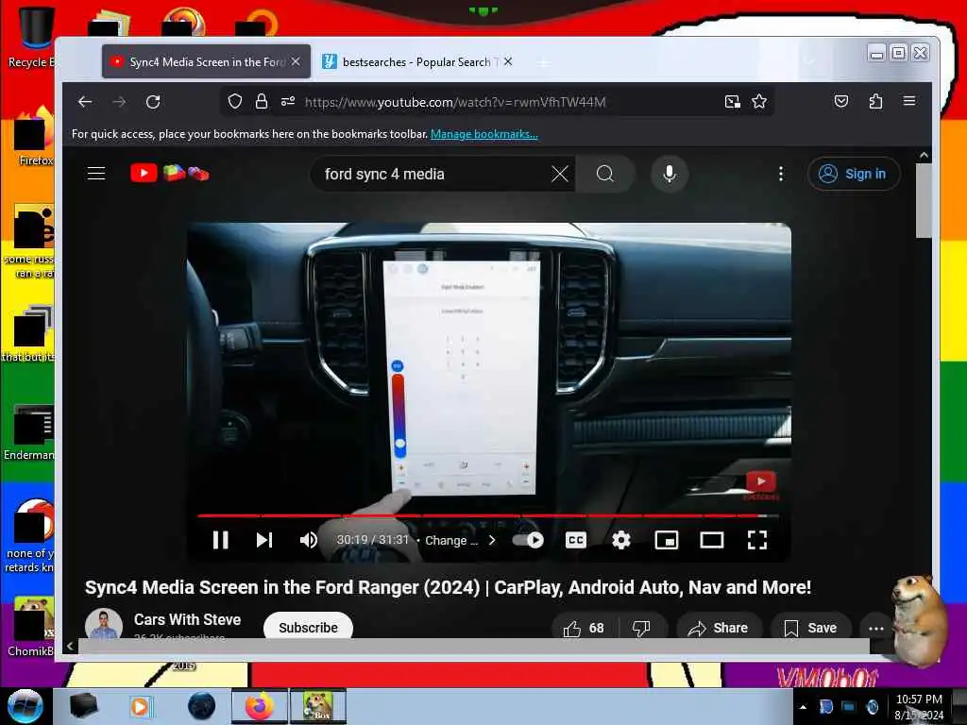Viewport: 967px width, 725px height.
Task: Open YouTube guide hamburger menu
Action: point(96,174)
